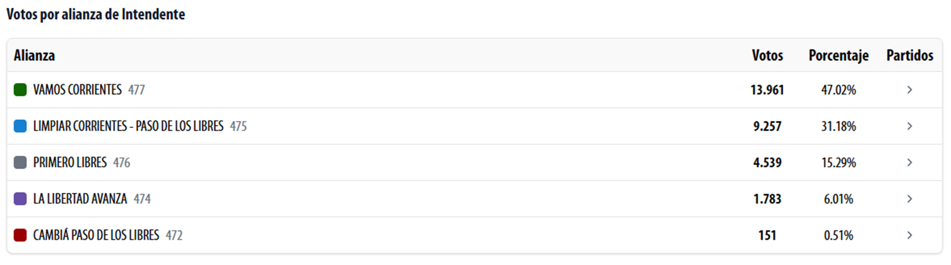
Task: Expand parties for LA LIBERTAD AVANZA row
Action: tap(909, 199)
